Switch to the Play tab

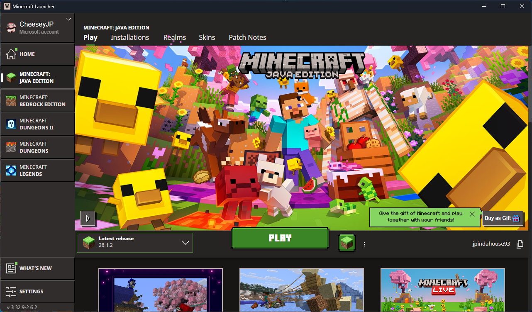pyautogui.click(x=90, y=37)
